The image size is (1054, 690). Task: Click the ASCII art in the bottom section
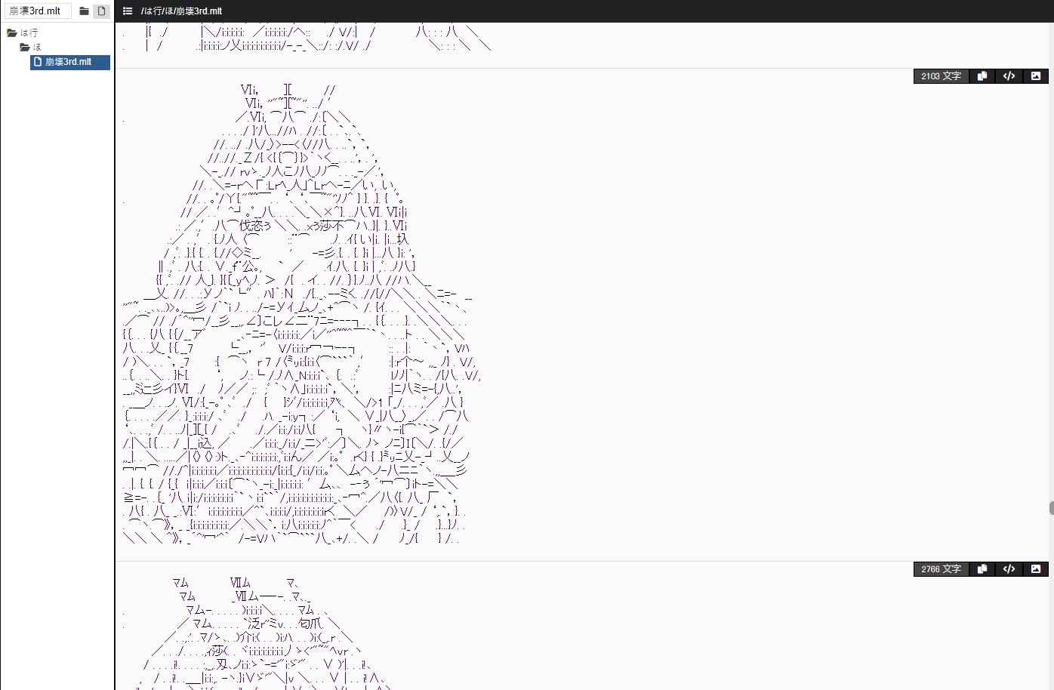[x=257, y=634]
